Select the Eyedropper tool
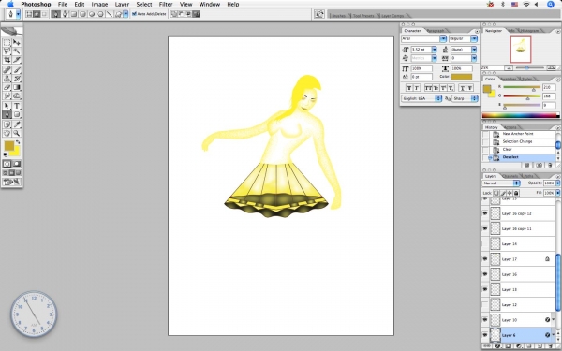The width and height of the screenshot is (562, 351). point(17,124)
